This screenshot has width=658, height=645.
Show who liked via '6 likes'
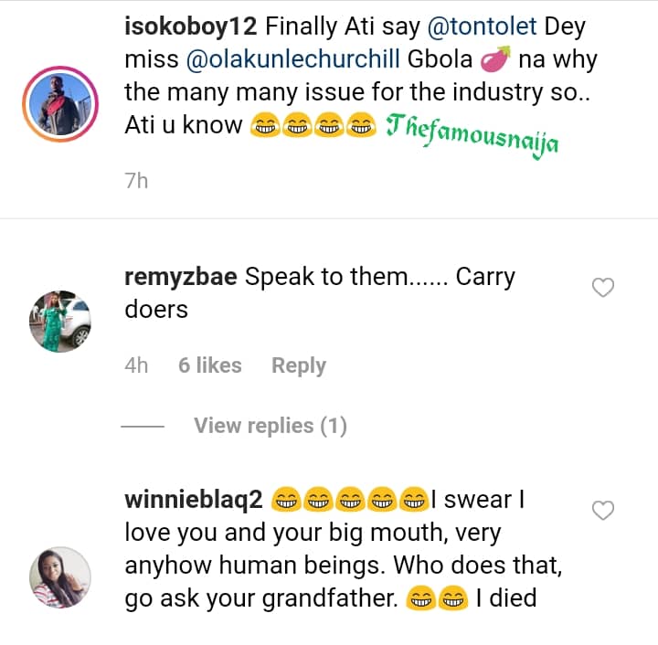click(x=210, y=365)
